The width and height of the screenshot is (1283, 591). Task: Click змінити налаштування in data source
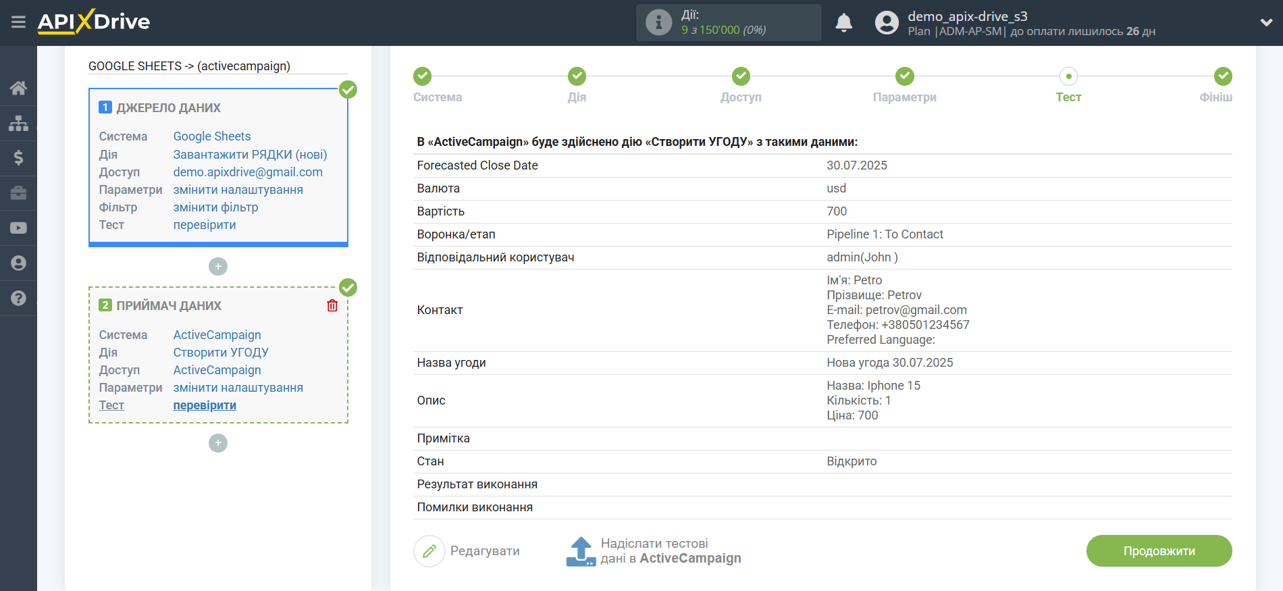click(x=238, y=190)
